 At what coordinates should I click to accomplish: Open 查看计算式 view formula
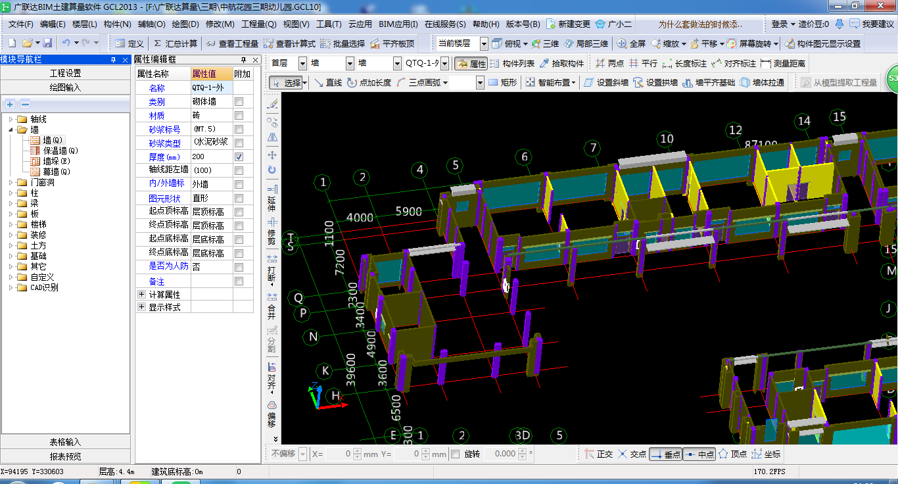point(289,43)
